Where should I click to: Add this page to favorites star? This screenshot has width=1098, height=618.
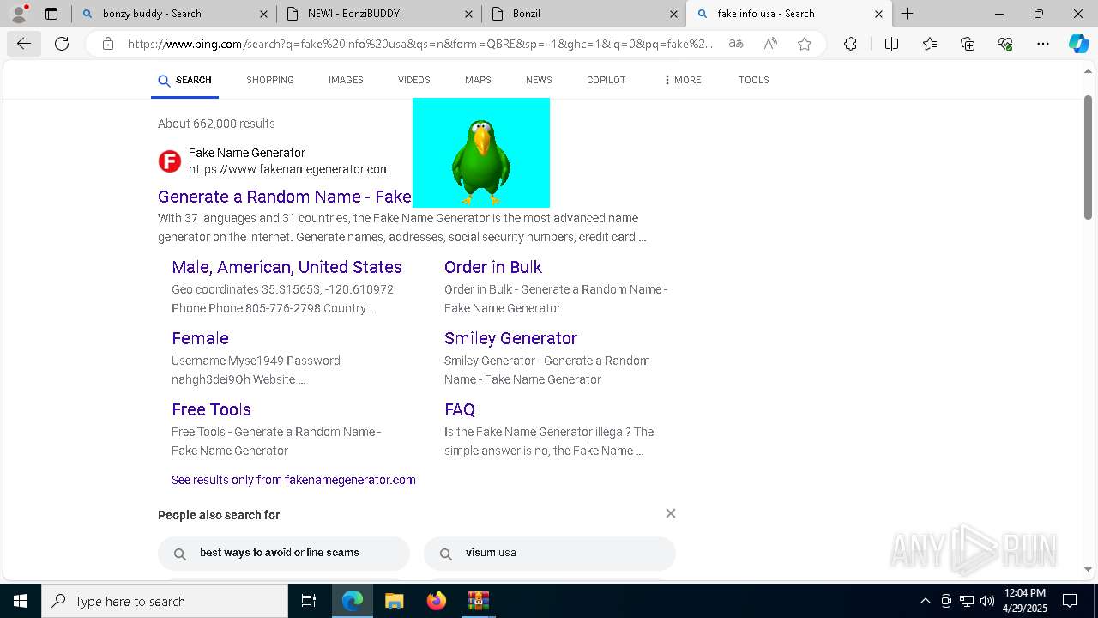tap(805, 44)
